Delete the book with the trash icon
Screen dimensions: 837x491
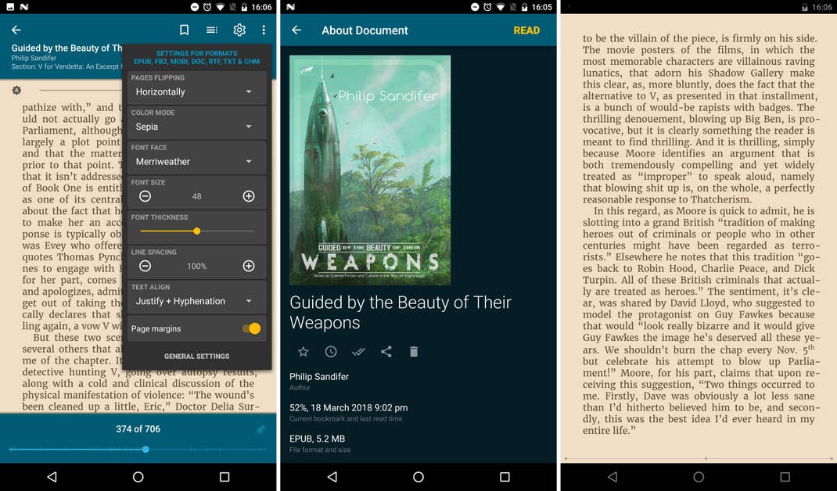coord(414,352)
